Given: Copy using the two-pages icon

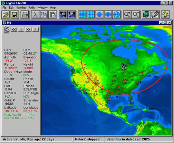Looking at the screenshot, I should click(44, 14).
